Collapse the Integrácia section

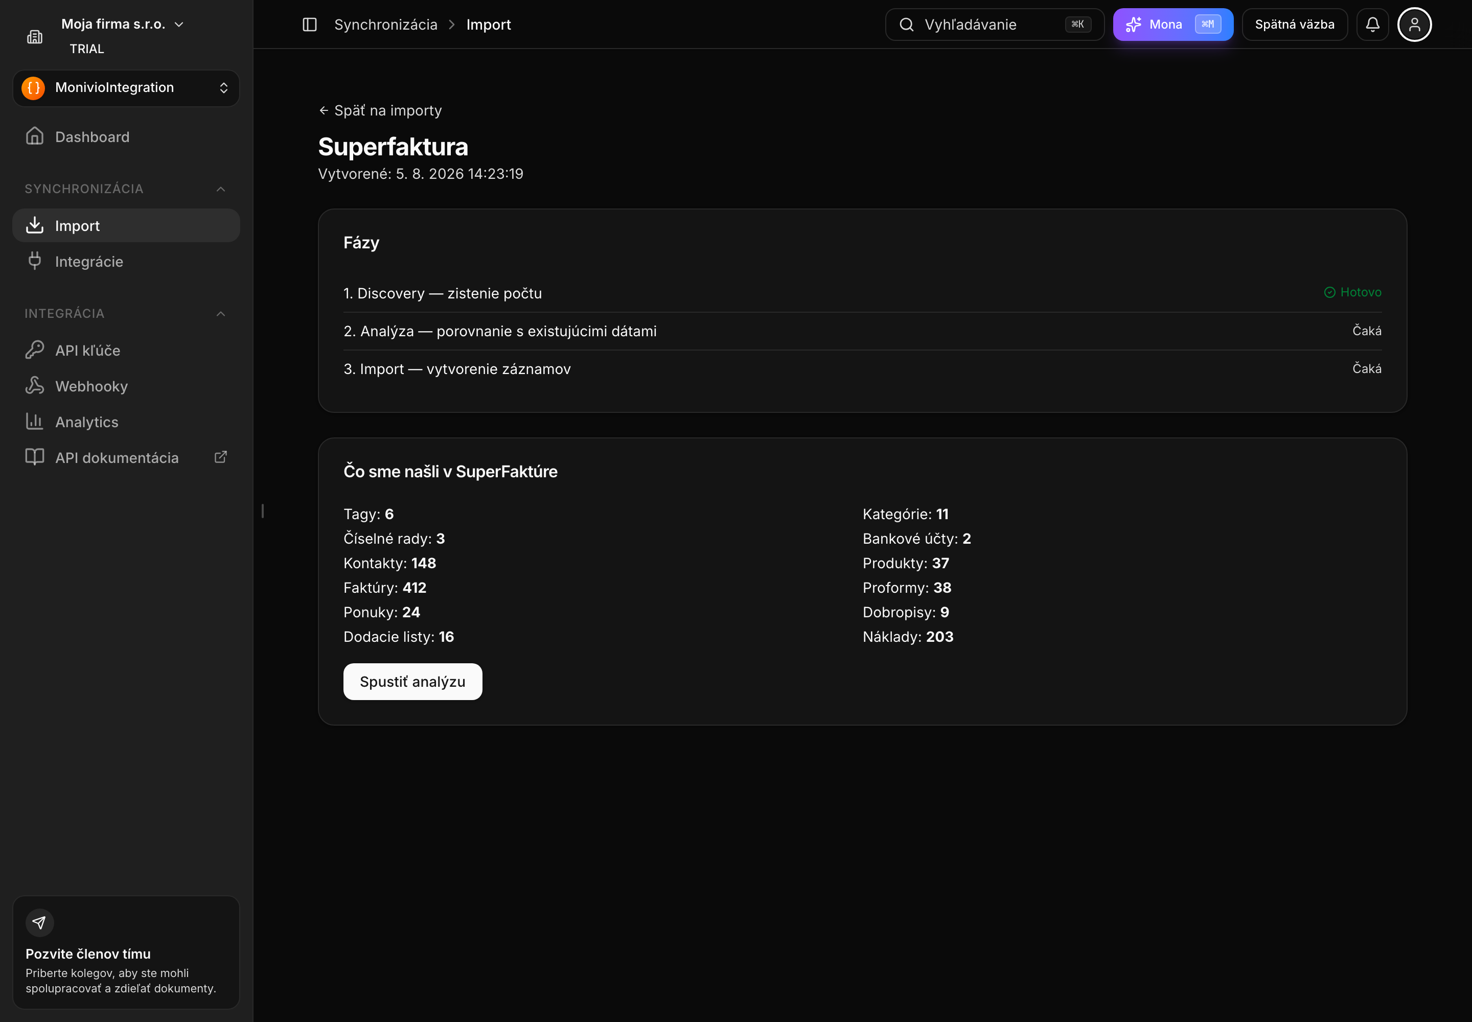126,314
